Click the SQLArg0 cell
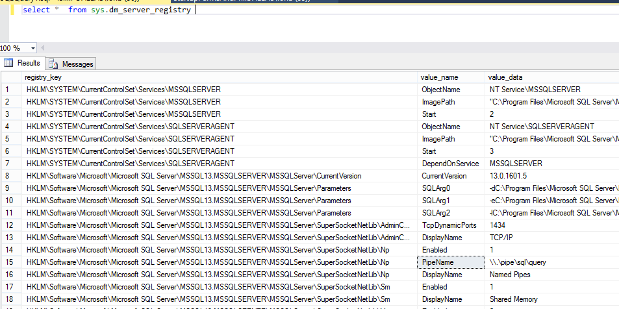Image resolution: width=619 pixels, height=309 pixels. pos(451,188)
